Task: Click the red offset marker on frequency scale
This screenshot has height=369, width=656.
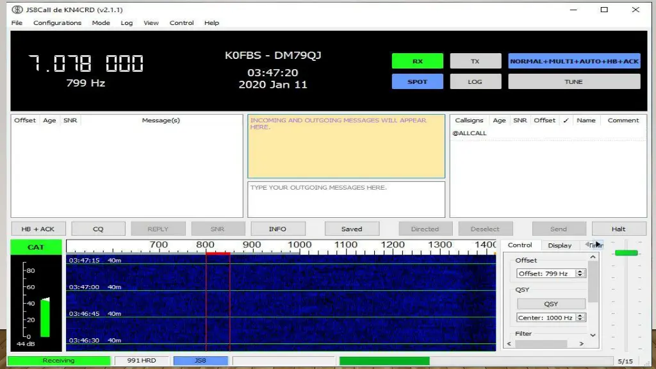Action: click(x=218, y=254)
